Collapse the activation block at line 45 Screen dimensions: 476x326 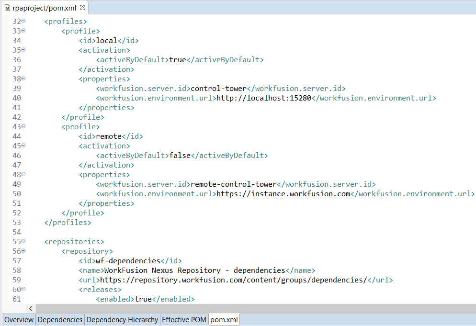(x=23, y=146)
